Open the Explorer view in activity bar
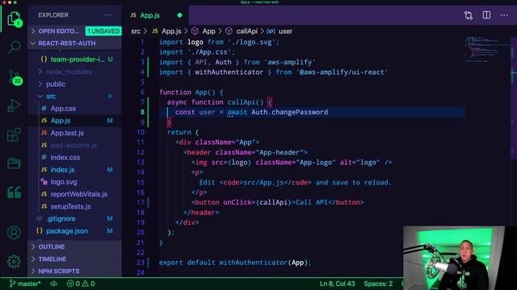 click(14, 19)
